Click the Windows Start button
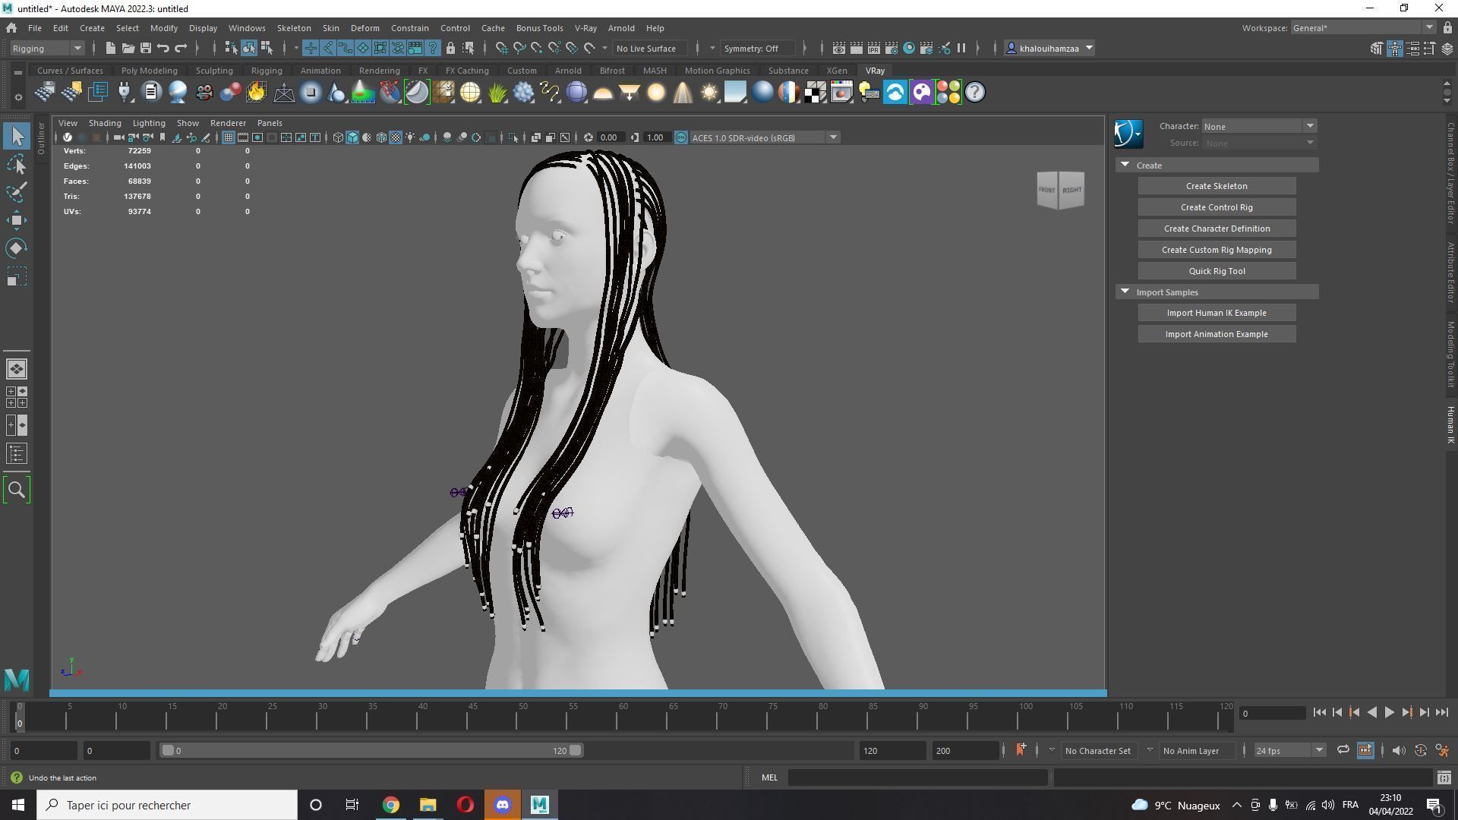Viewport: 1458px width, 820px height. point(18,805)
